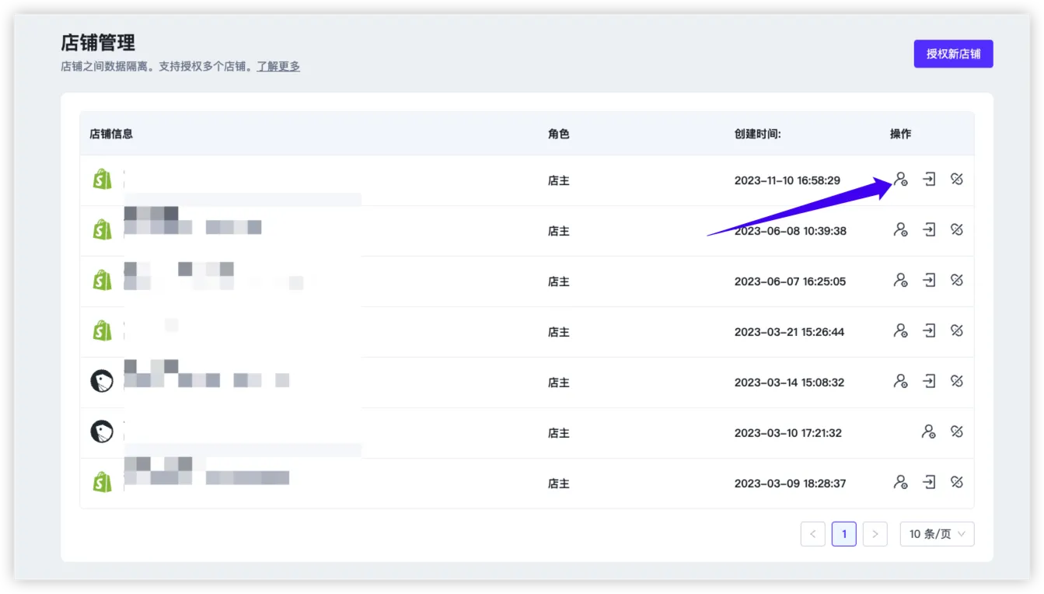The image size is (1044, 594).
Task: Enter the store created 2023-11-10 16:58:29
Action: tap(929, 180)
